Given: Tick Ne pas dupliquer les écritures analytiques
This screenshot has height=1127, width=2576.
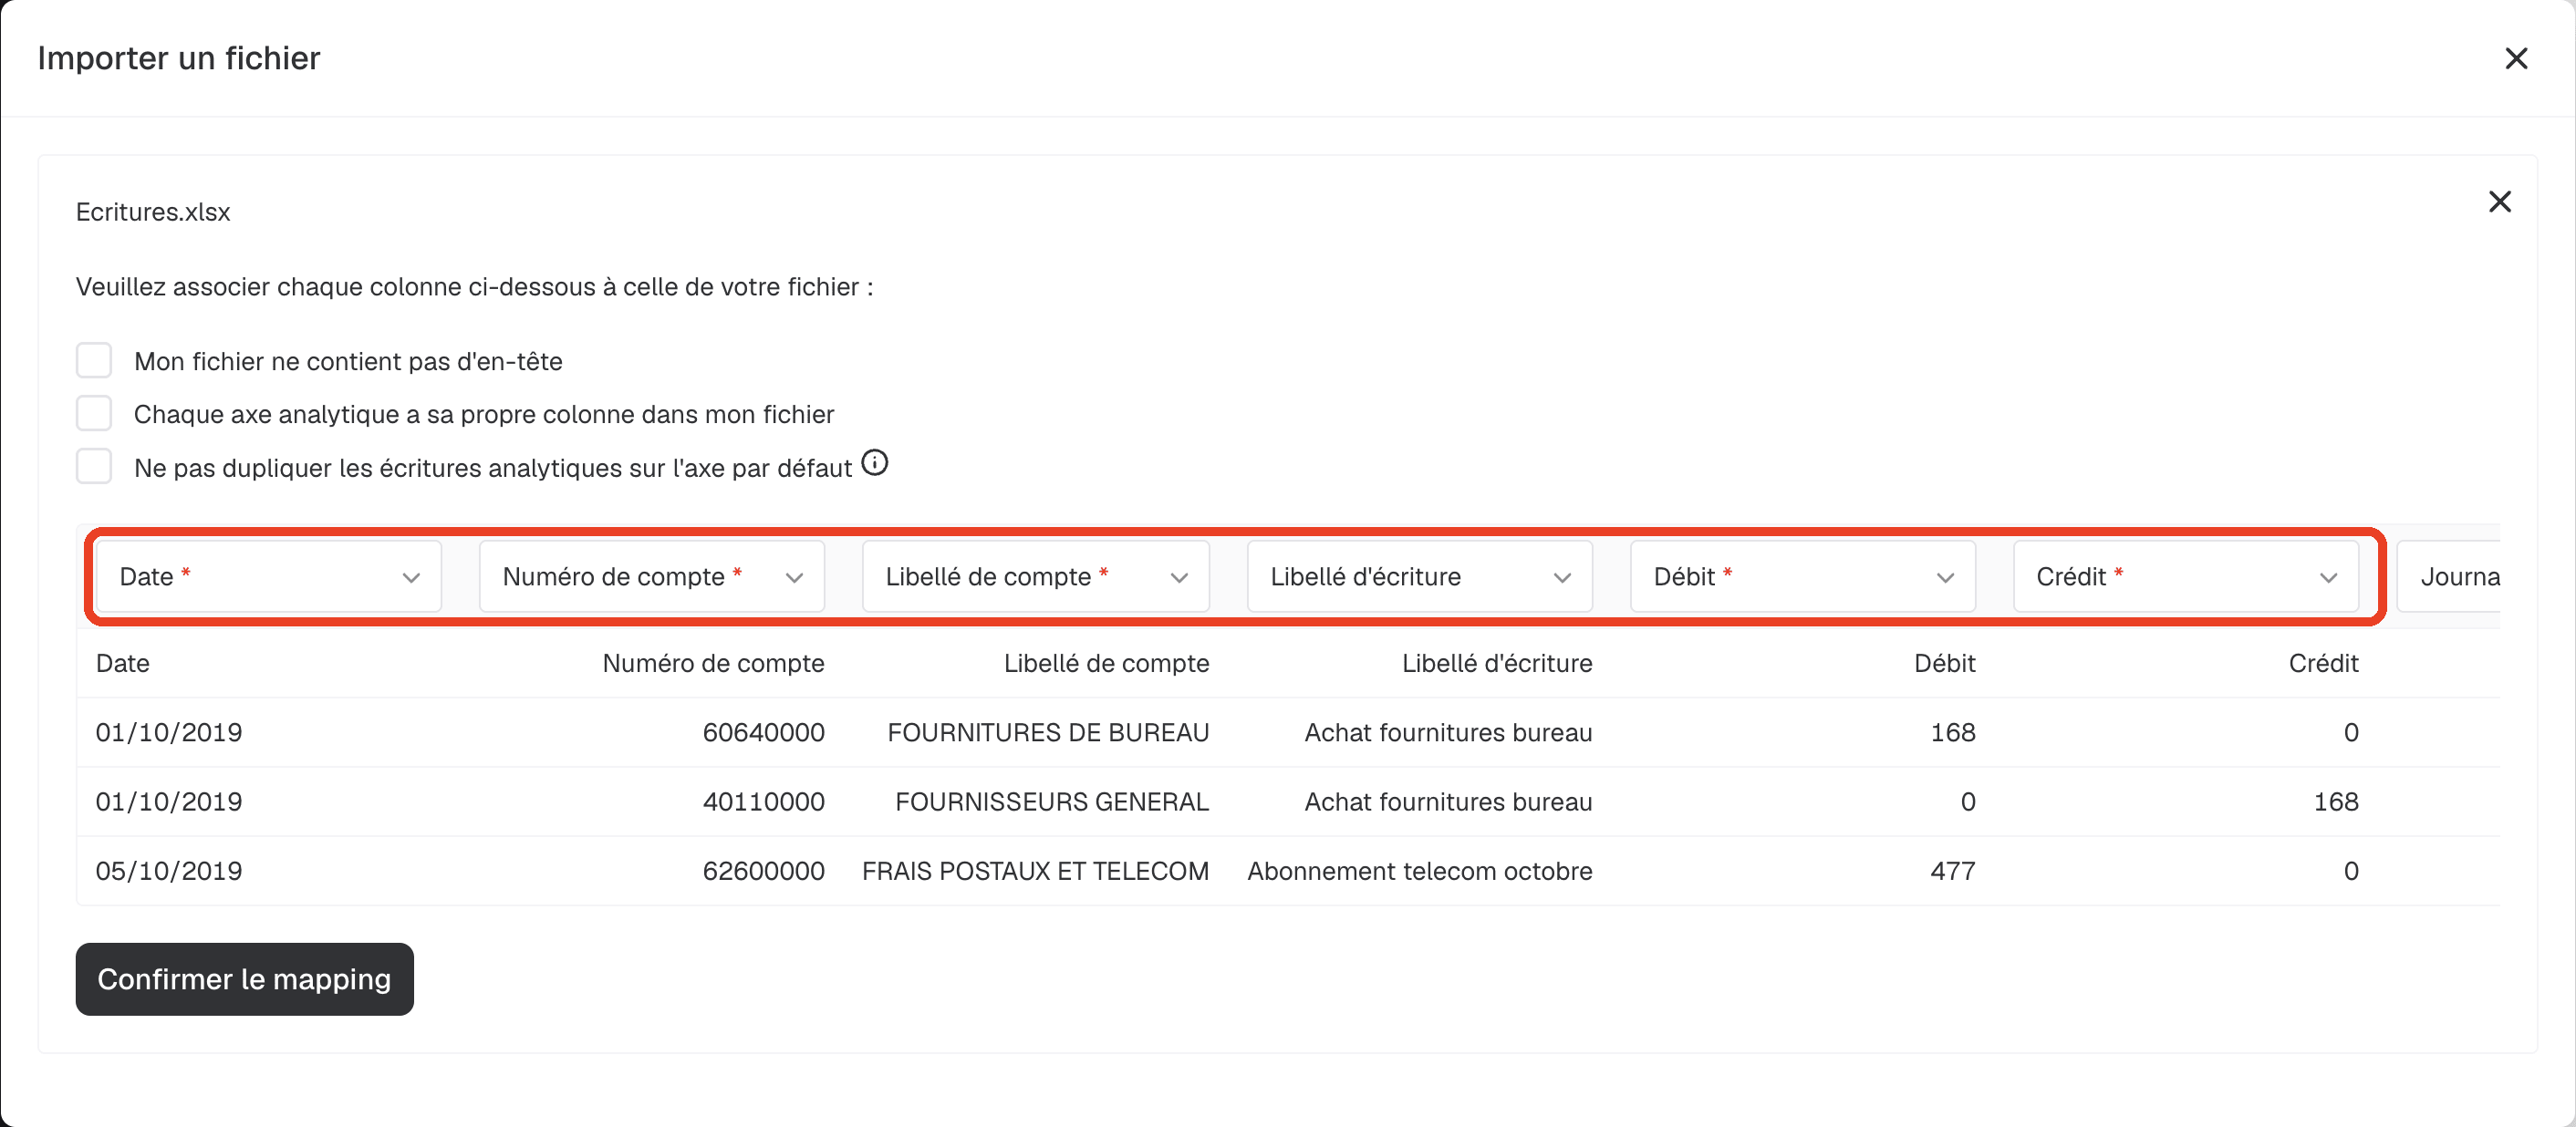Looking at the screenshot, I should (94, 466).
